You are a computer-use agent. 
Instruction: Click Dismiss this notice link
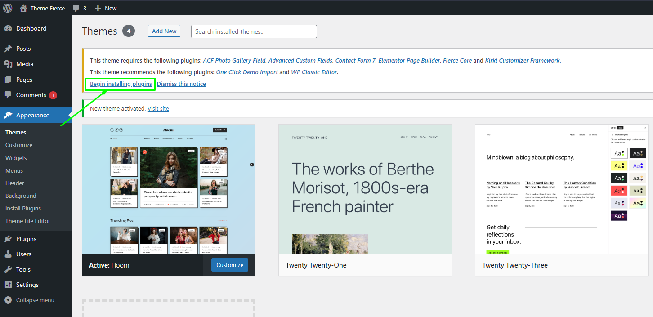coord(181,84)
